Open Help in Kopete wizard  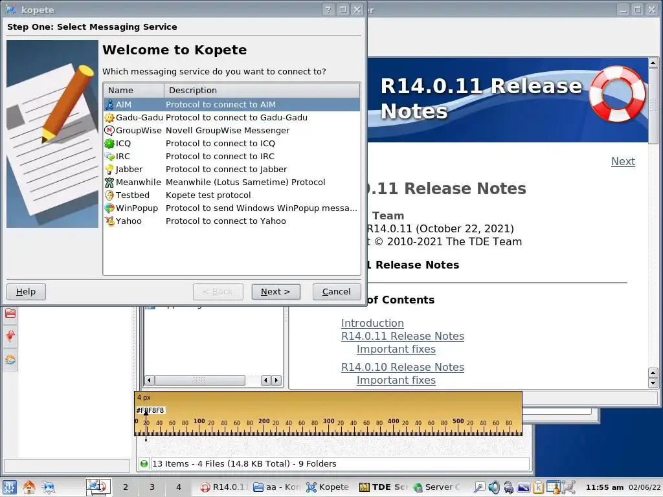click(x=26, y=292)
